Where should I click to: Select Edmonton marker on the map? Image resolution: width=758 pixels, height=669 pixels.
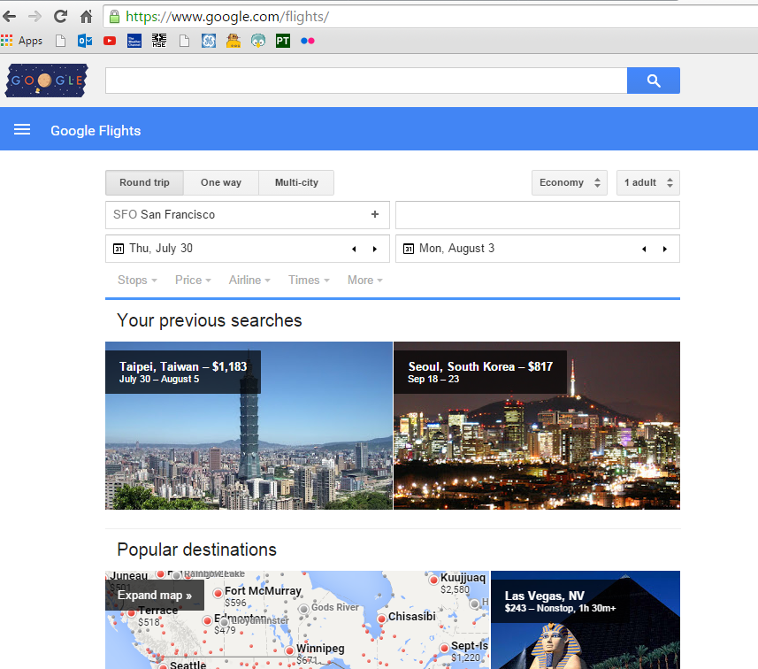pyautogui.click(x=207, y=620)
